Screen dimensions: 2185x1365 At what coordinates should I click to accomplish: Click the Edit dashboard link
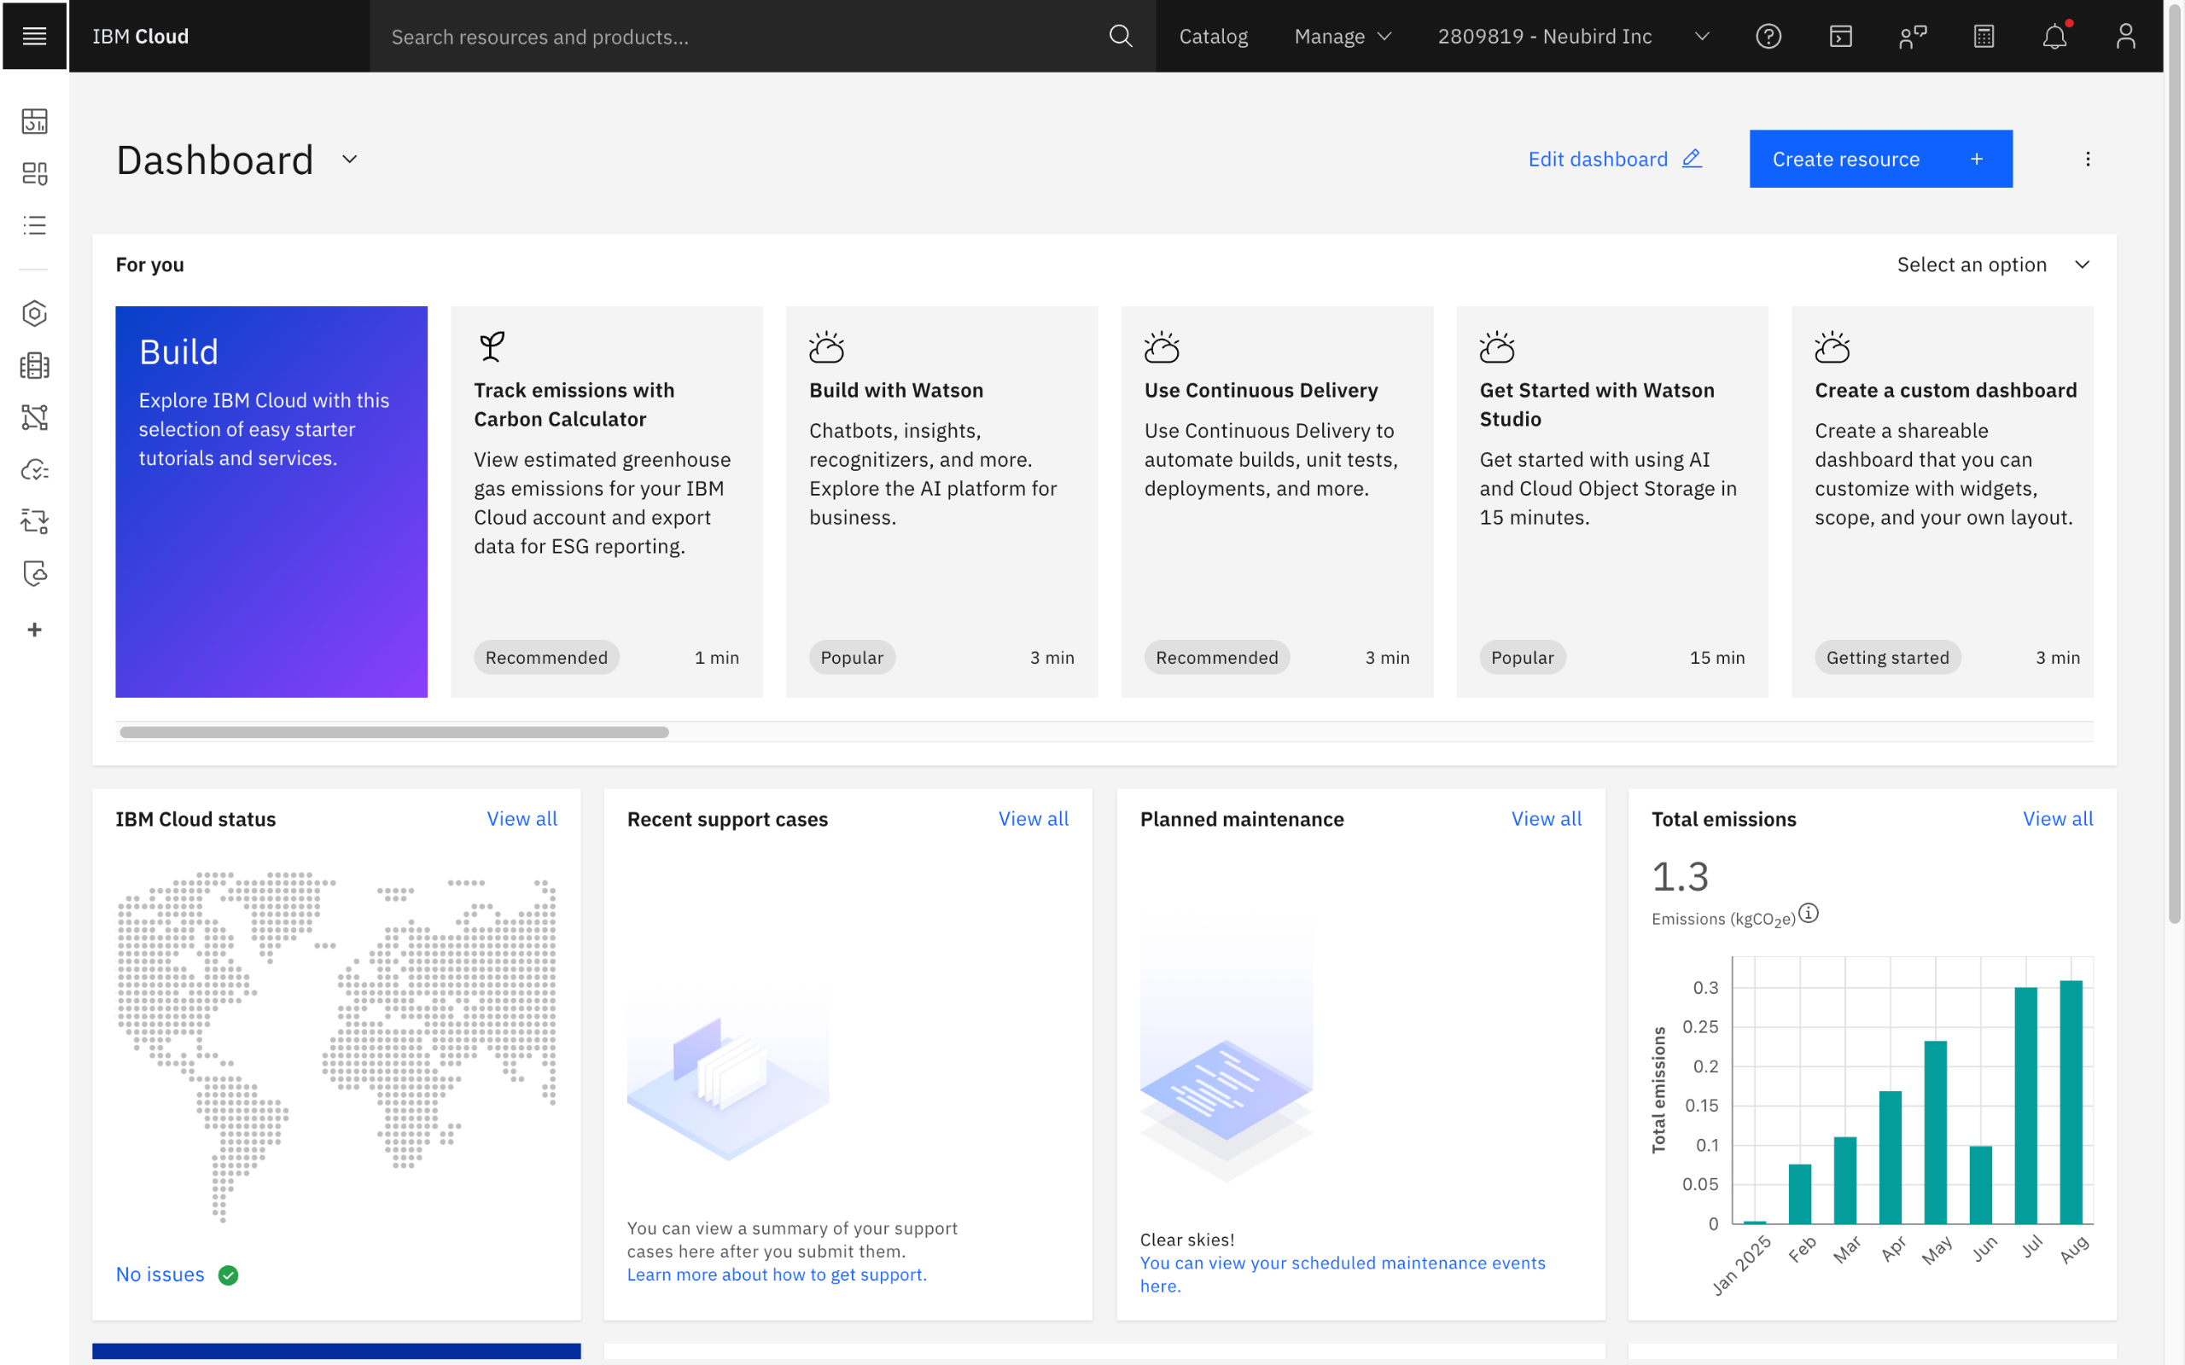(1613, 159)
